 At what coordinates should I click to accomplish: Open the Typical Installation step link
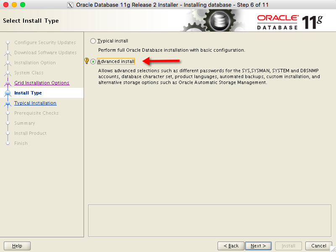point(35,103)
